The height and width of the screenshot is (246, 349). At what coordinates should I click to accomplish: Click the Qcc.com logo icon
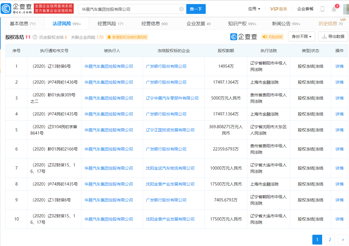[x=6, y=9]
